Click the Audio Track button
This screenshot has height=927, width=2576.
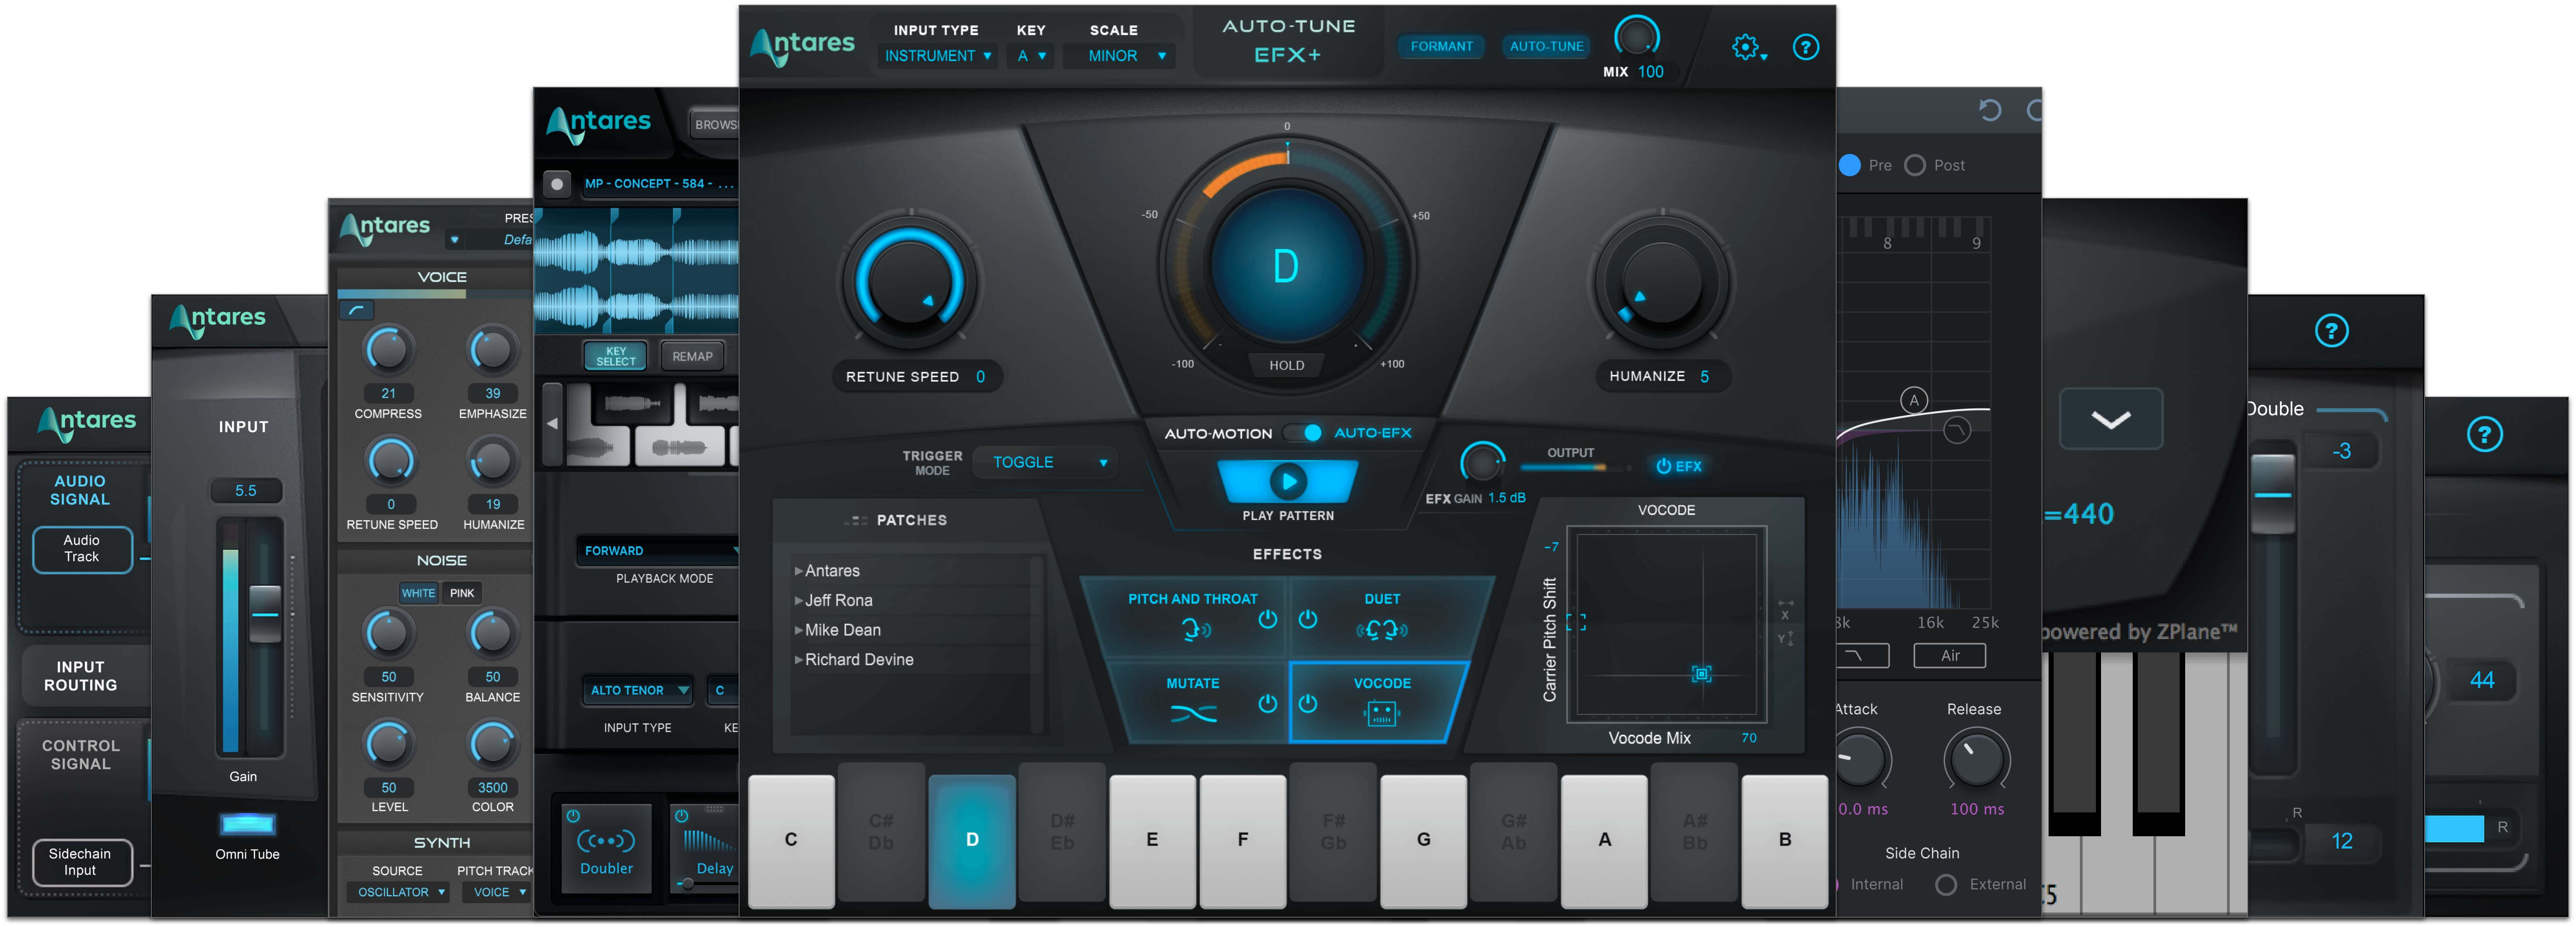click(82, 549)
